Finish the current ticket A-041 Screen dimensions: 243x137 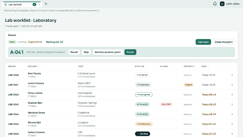(130, 52)
